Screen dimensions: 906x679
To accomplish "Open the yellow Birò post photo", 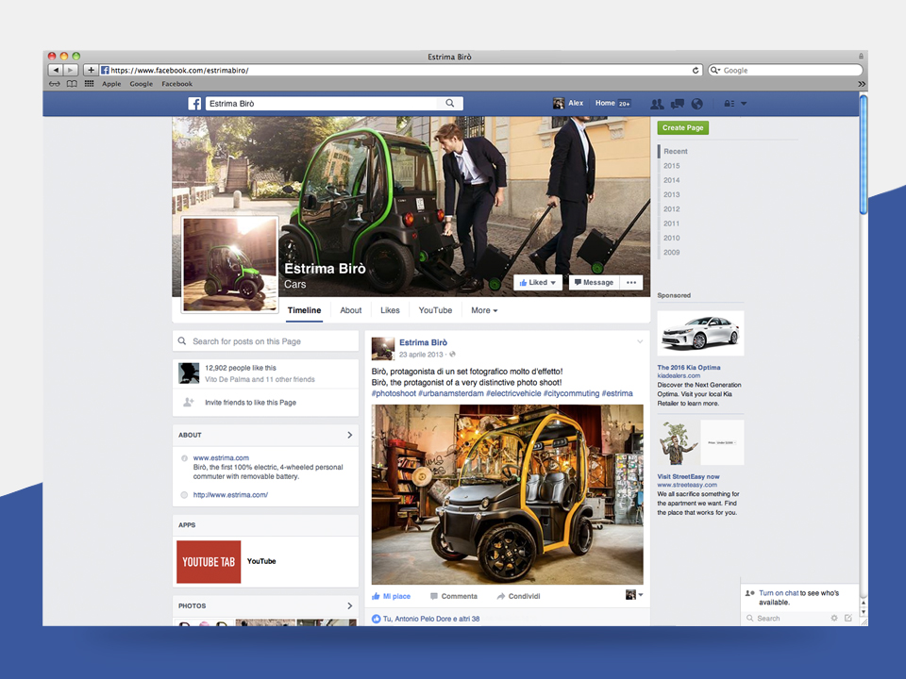I will (507, 494).
